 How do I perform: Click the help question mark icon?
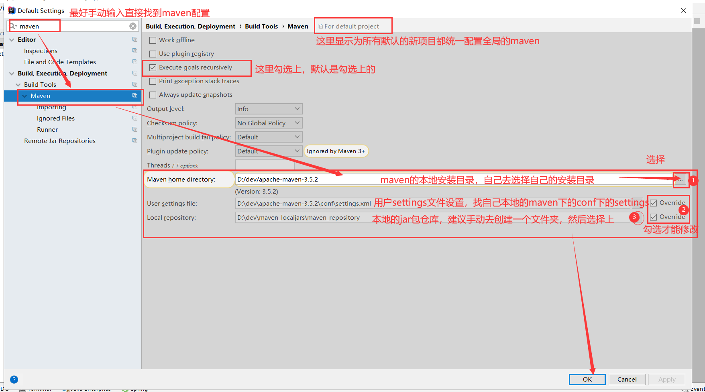(14, 380)
